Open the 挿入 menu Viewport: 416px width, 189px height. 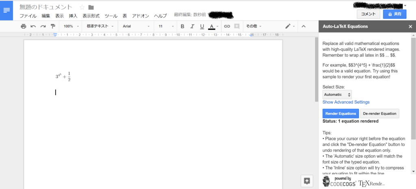tap(73, 16)
